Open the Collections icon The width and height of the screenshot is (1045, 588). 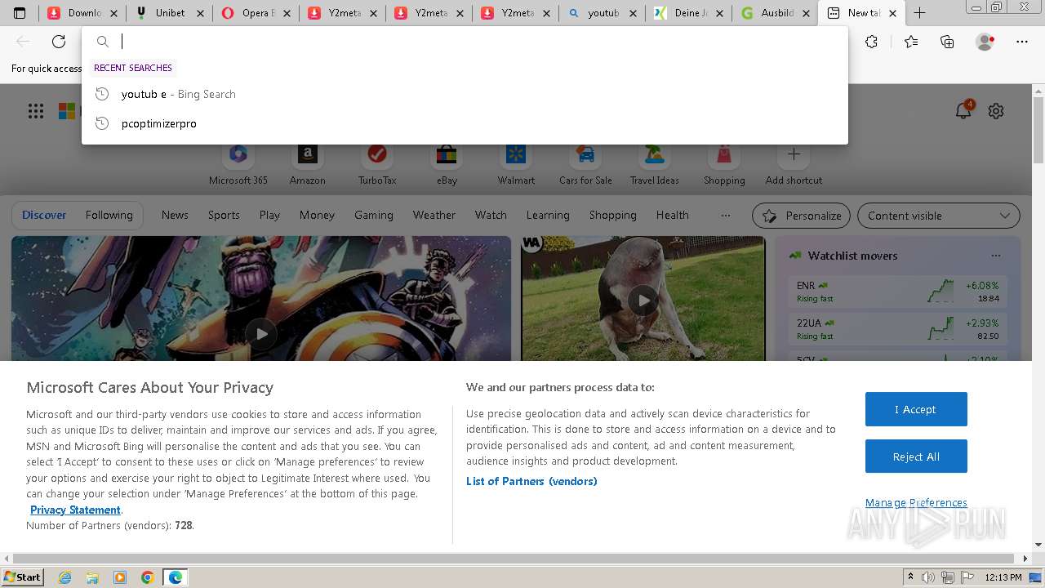click(947, 42)
